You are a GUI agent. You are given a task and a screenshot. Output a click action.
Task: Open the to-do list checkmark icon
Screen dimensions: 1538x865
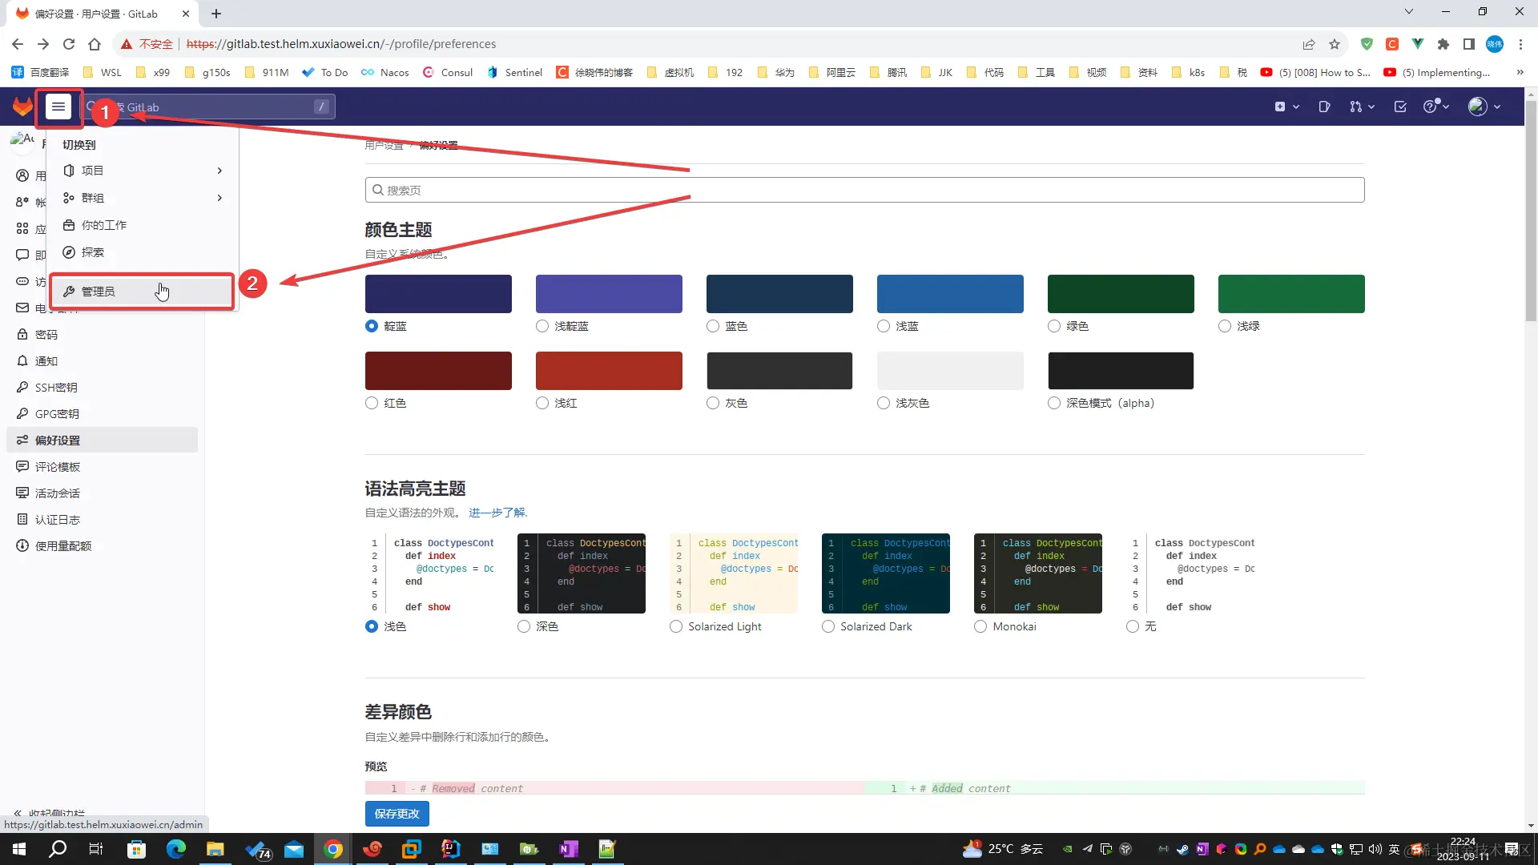[x=1400, y=107]
